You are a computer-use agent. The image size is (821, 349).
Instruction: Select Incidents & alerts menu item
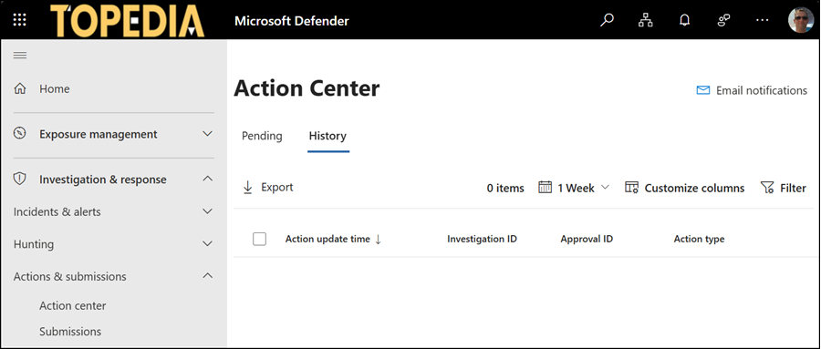[x=57, y=212]
